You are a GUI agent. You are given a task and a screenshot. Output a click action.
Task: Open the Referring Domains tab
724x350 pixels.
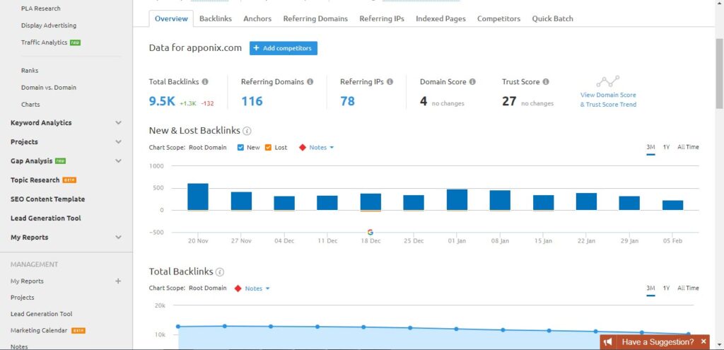point(315,19)
